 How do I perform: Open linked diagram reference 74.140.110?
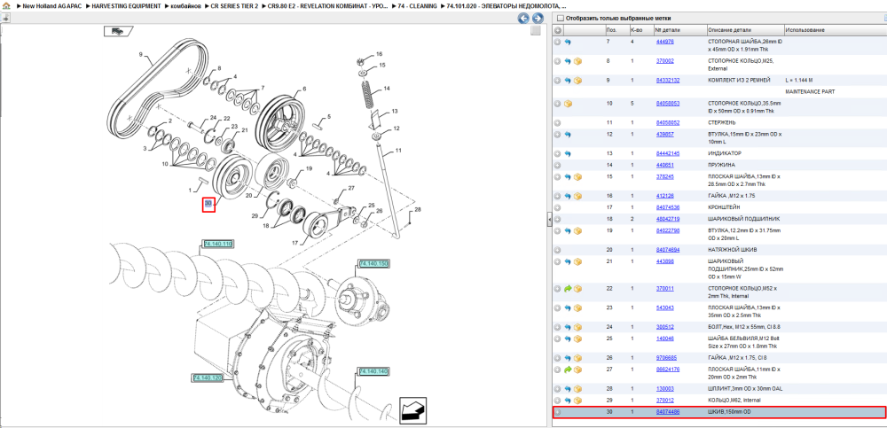[x=218, y=244]
